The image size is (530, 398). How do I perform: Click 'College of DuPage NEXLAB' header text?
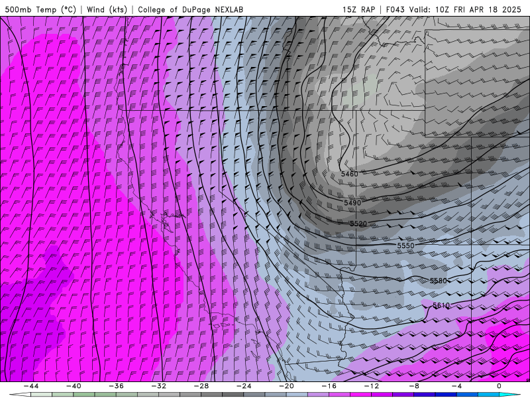[x=190, y=10]
